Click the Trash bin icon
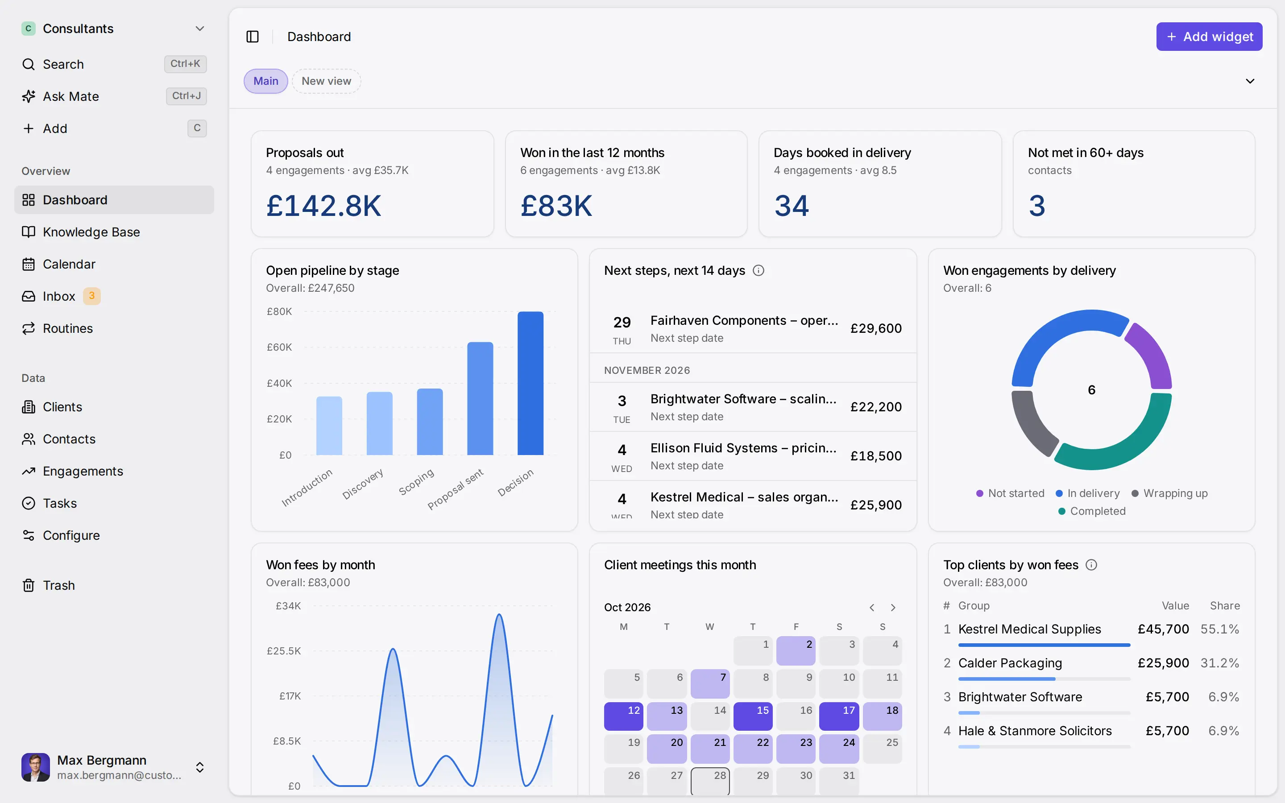This screenshot has height=803, width=1285. coord(28,585)
